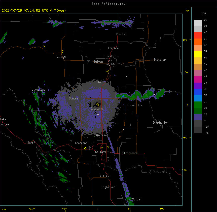This screenshot has height=212, width=217.
Task: Pick the green 20-30 dBZ legend swatch
Action: coord(198,105)
